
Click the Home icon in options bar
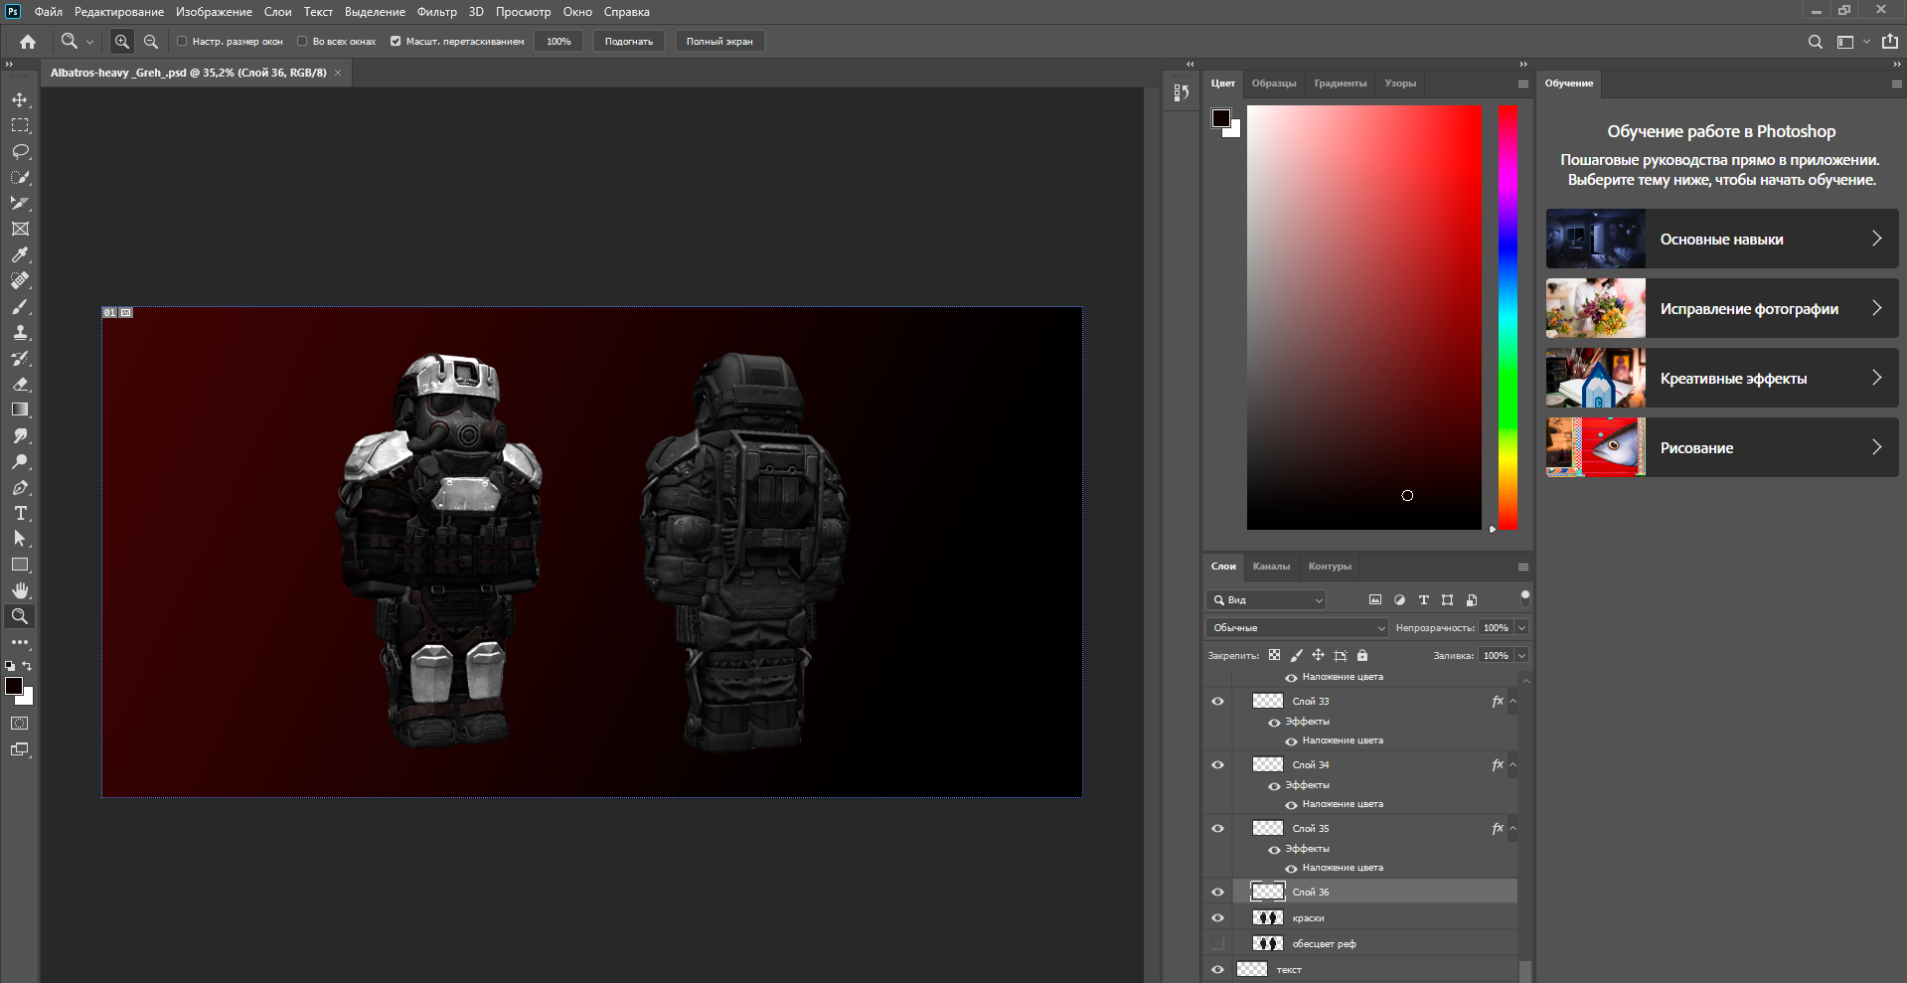tap(28, 42)
